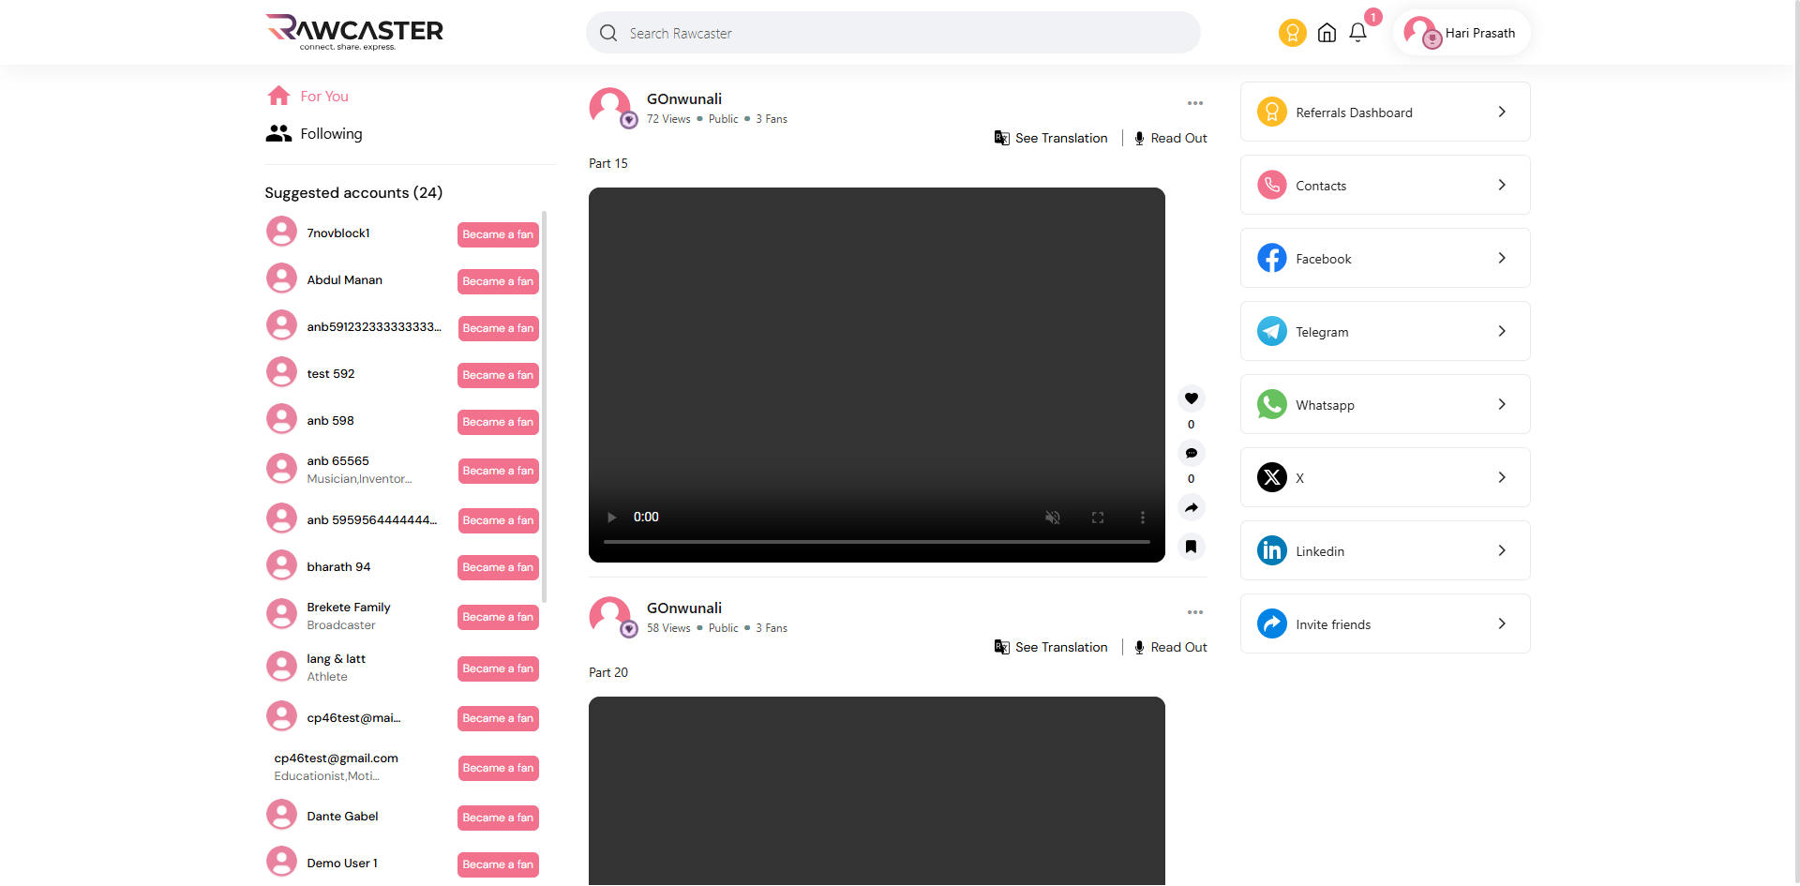The height and width of the screenshot is (886, 1800).
Task: Open the Part 15 post three-dot options menu
Action: (1194, 103)
